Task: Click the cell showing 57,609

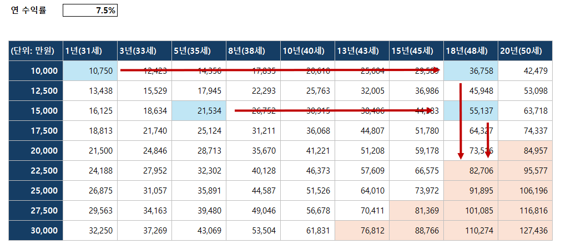Action: point(362,171)
